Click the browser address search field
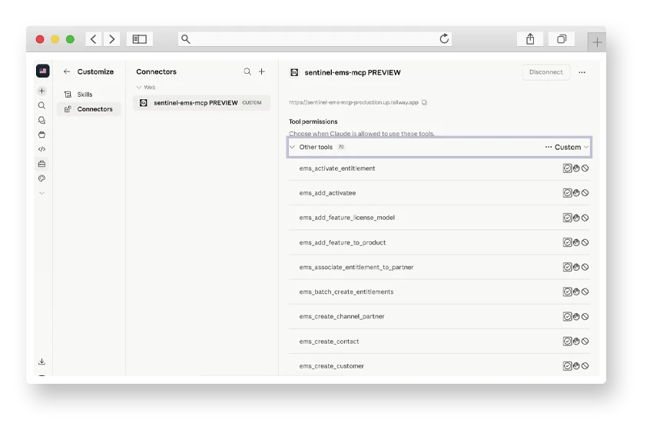The height and width of the screenshot is (423, 653). coord(315,39)
